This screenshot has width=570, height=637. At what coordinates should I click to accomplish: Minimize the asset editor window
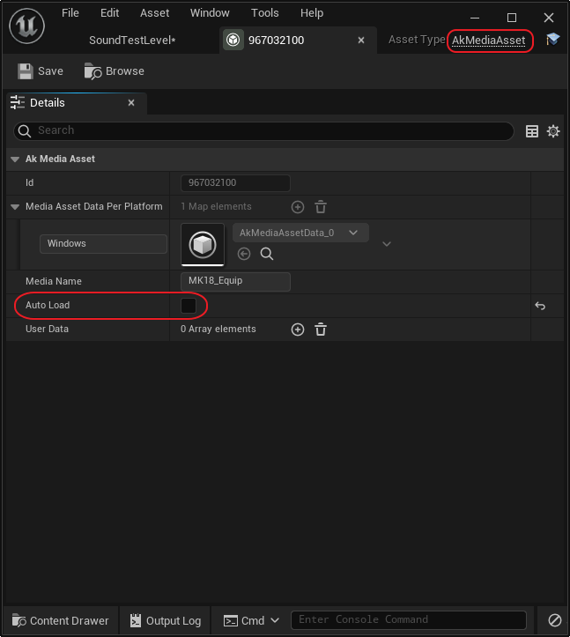475,18
